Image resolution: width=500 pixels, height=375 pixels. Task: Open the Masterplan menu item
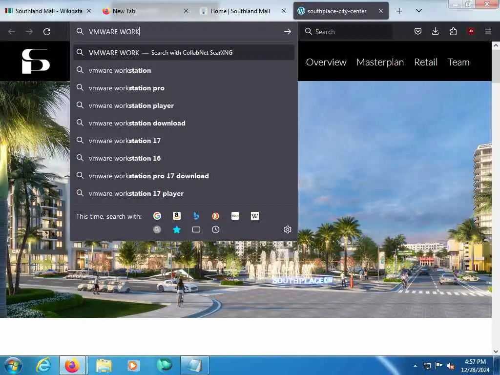pyautogui.click(x=380, y=62)
